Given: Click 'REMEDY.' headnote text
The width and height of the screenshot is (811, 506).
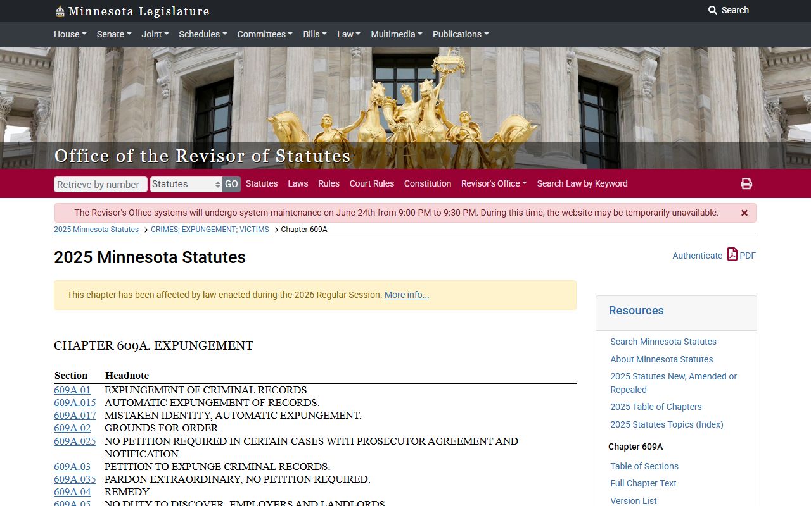Looking at the screenshot, I should [127, 492].
